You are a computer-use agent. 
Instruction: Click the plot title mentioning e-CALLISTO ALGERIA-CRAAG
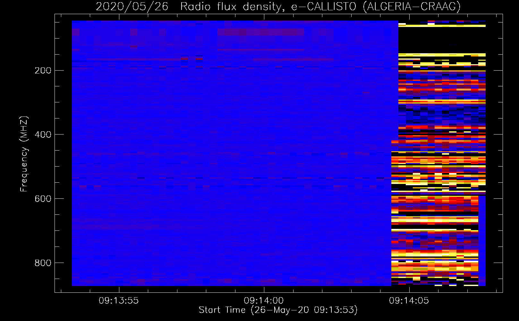tap(278, 6)
